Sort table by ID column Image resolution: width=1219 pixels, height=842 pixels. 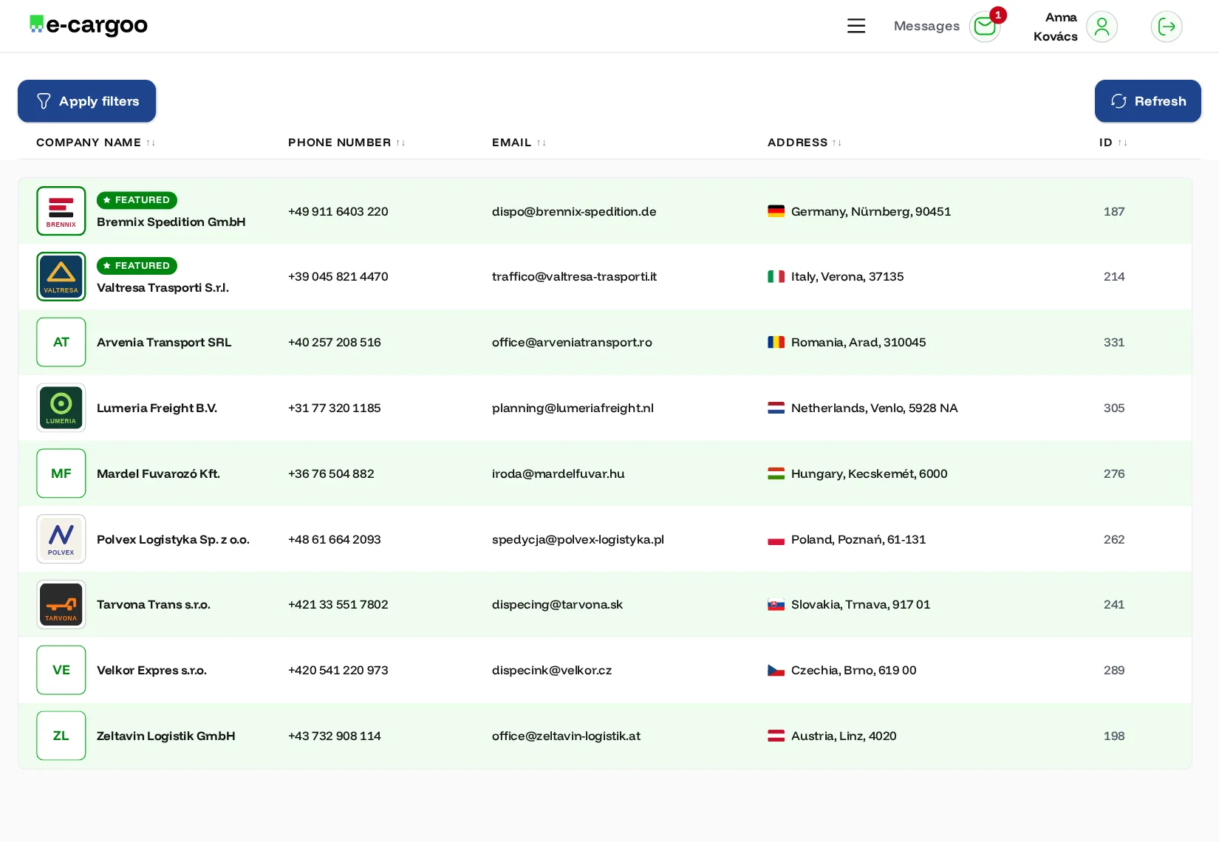coord(1113,143)
